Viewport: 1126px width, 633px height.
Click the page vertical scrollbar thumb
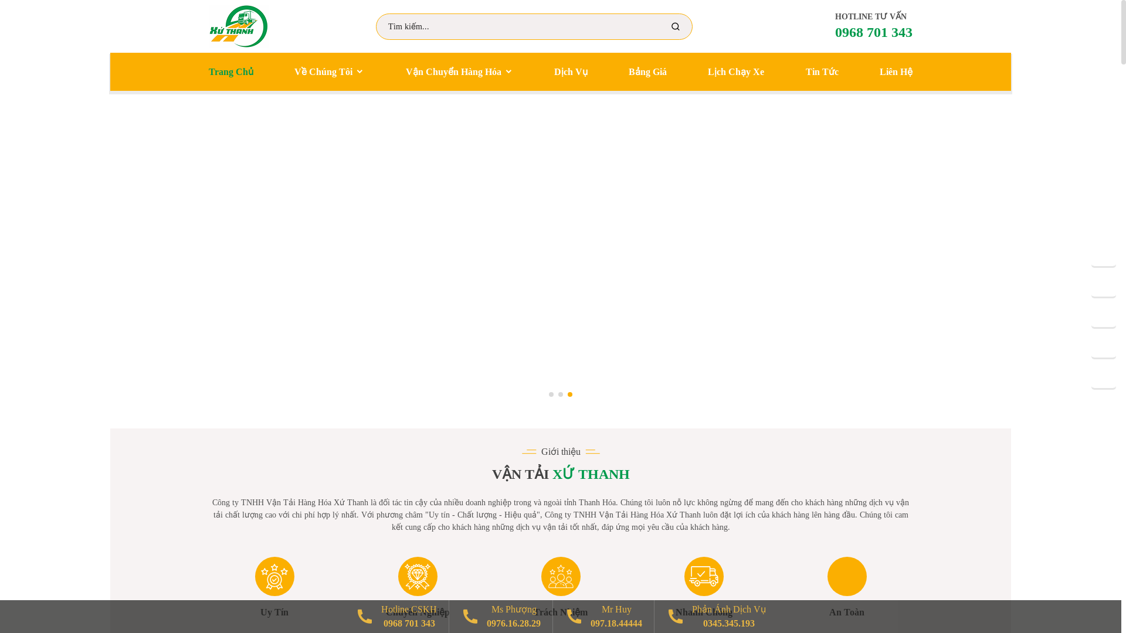[1124, 32]
